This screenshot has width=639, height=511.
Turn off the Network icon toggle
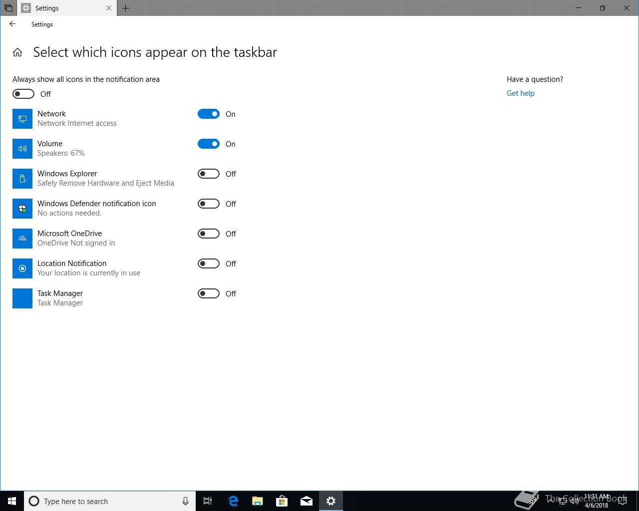(x=209, y=114)
